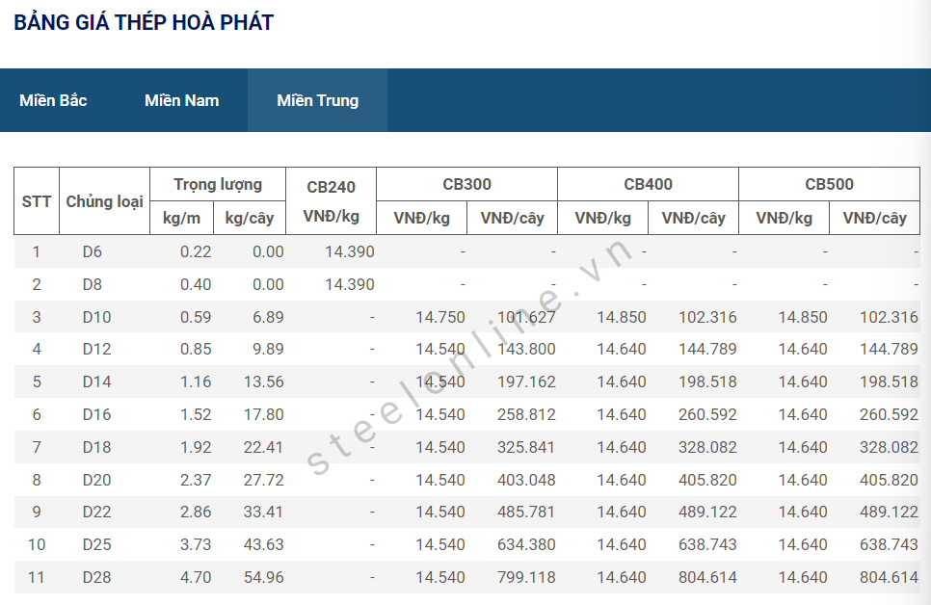This screenshot has height=605, width=931.
Task: Click the 799.118 value in the D28 row
Action: point(526,577)
